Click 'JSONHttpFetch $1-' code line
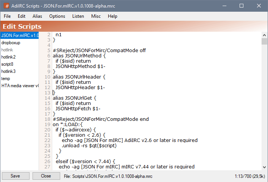This screenshot has width=268, height=182. (x=78, y=109)
